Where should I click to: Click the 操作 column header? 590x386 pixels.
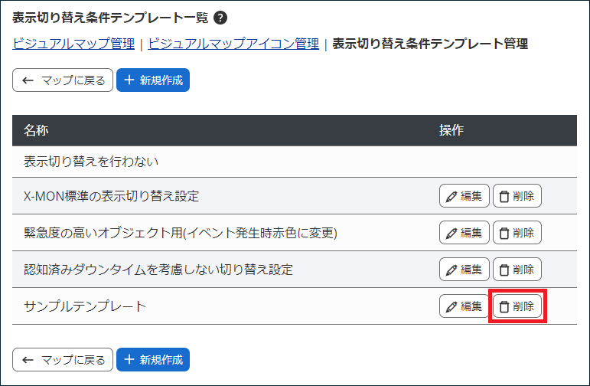451,131
